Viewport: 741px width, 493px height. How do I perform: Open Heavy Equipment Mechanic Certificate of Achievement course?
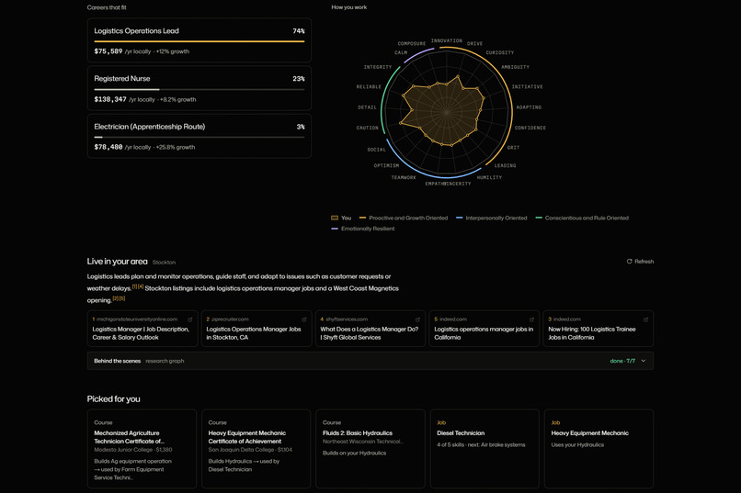[x=256, y=449]
